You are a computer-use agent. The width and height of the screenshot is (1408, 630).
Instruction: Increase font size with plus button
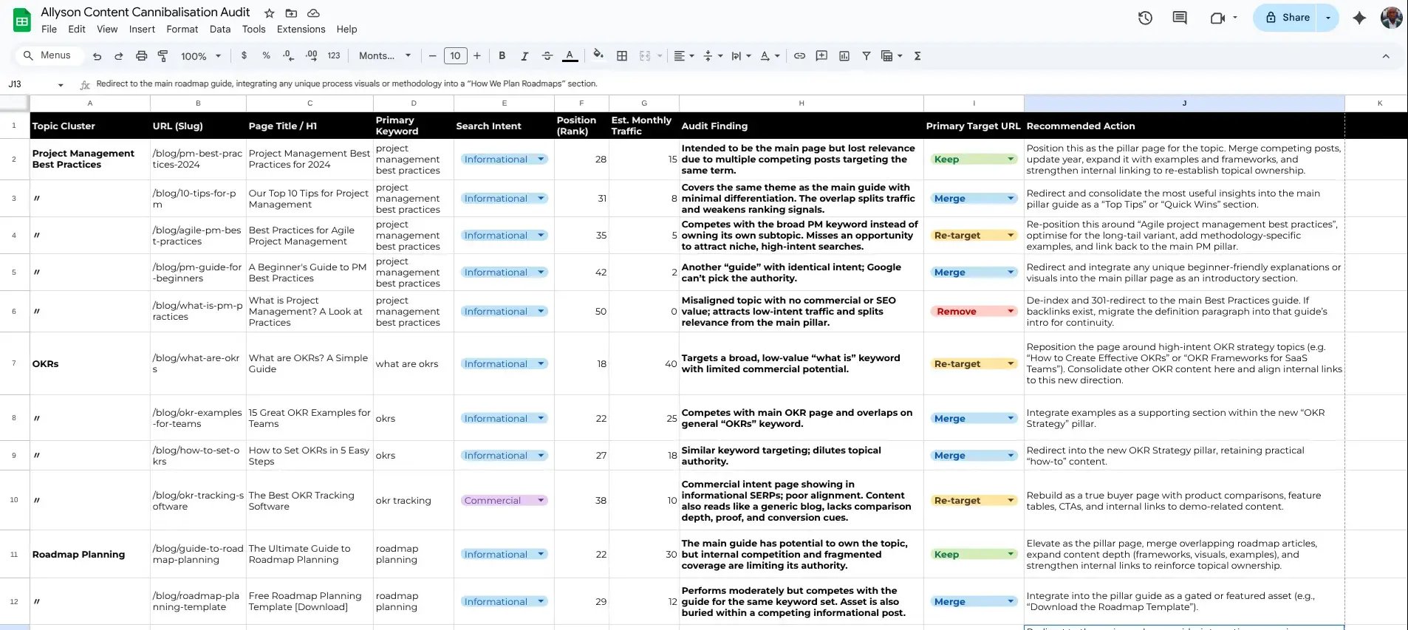pyautogui.click(x=477, y=56)
